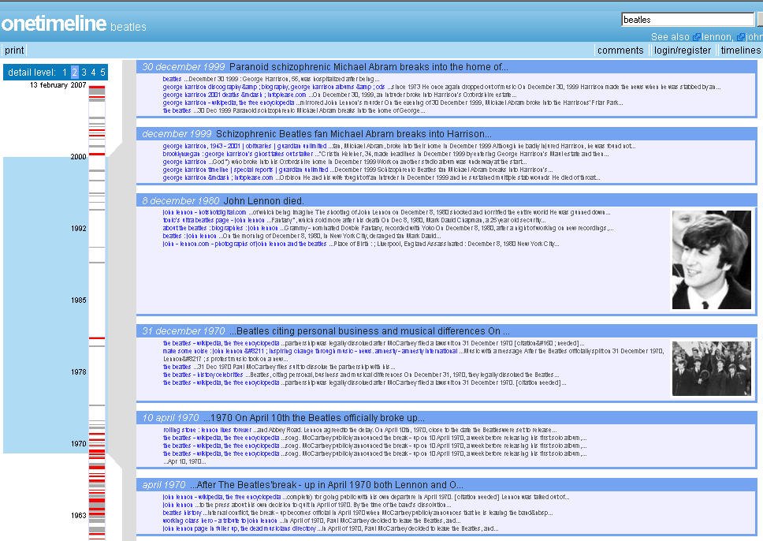This screenshot has width=763, height=541.
Task: Open the timelines menu item
Action: [x=740, y=50]
